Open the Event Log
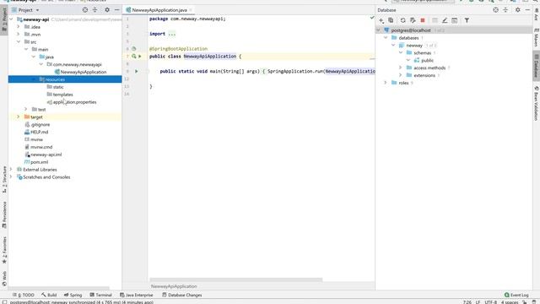Image resolution: width=540 pixels, height=304 pixels. (516, 295)
